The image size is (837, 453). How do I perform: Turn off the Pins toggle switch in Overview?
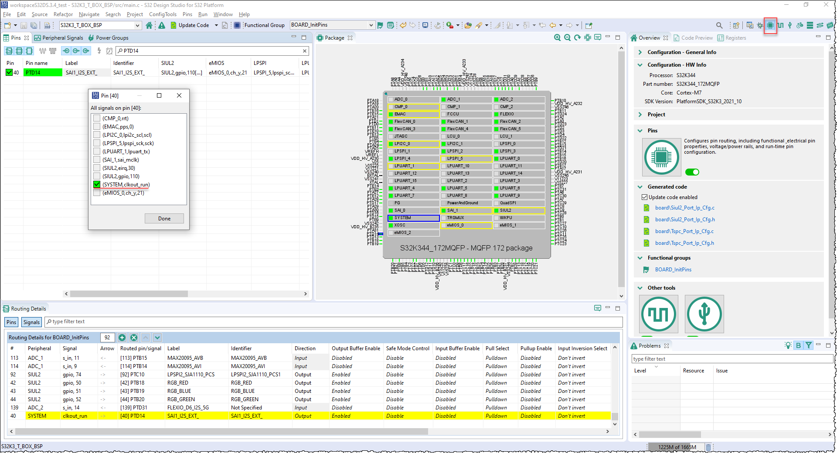(x=692, y=172)
